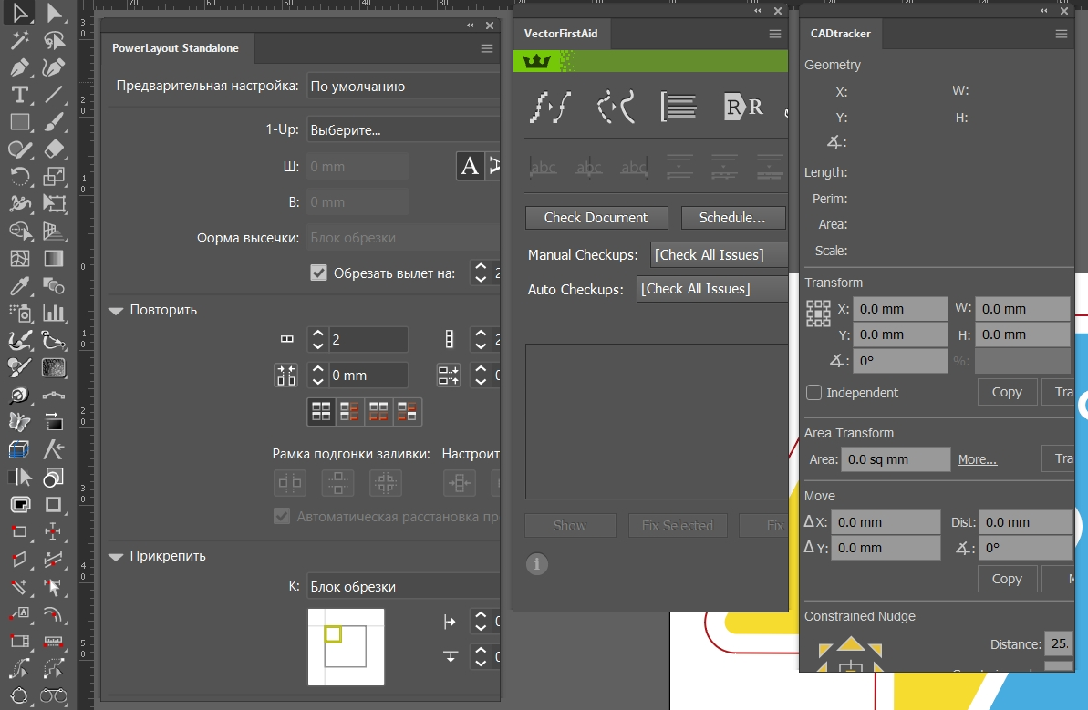Select the Type tool
Screen dimensions: 1088x710
coord(19,95)
